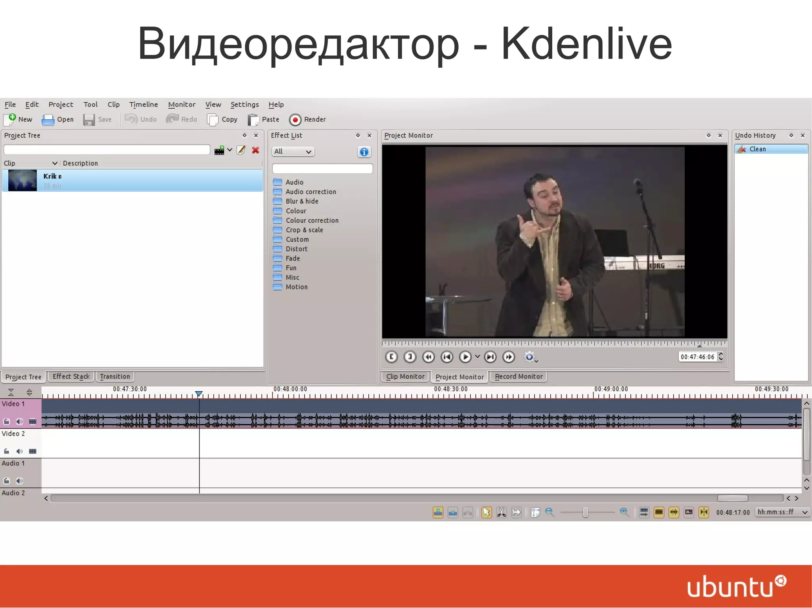Image resolution: width=812 pixels, height=608 pixels.
Task: Click the set zone end button
Action: (x=410, y=357)
